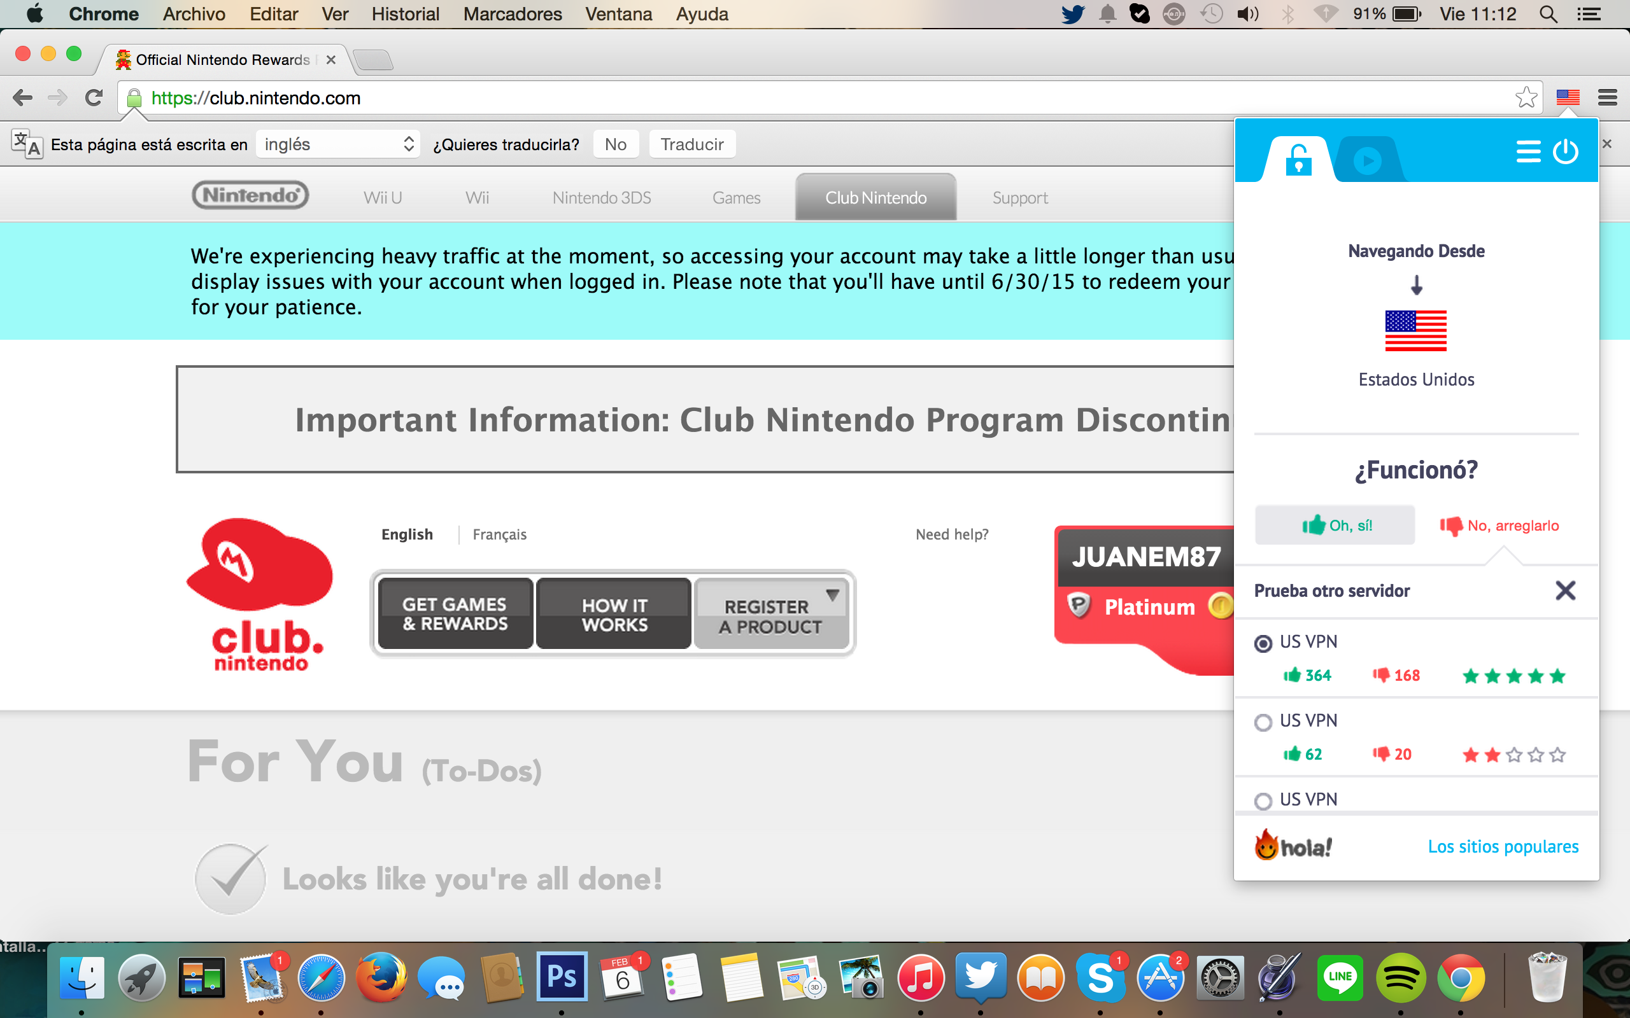Click the forward navigation arrow

tap(58, 98)
